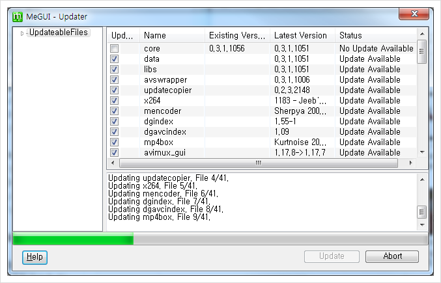
Task: Click log line 'Updating mencoder. File 6/41.'
Action: tap(163, 194)
